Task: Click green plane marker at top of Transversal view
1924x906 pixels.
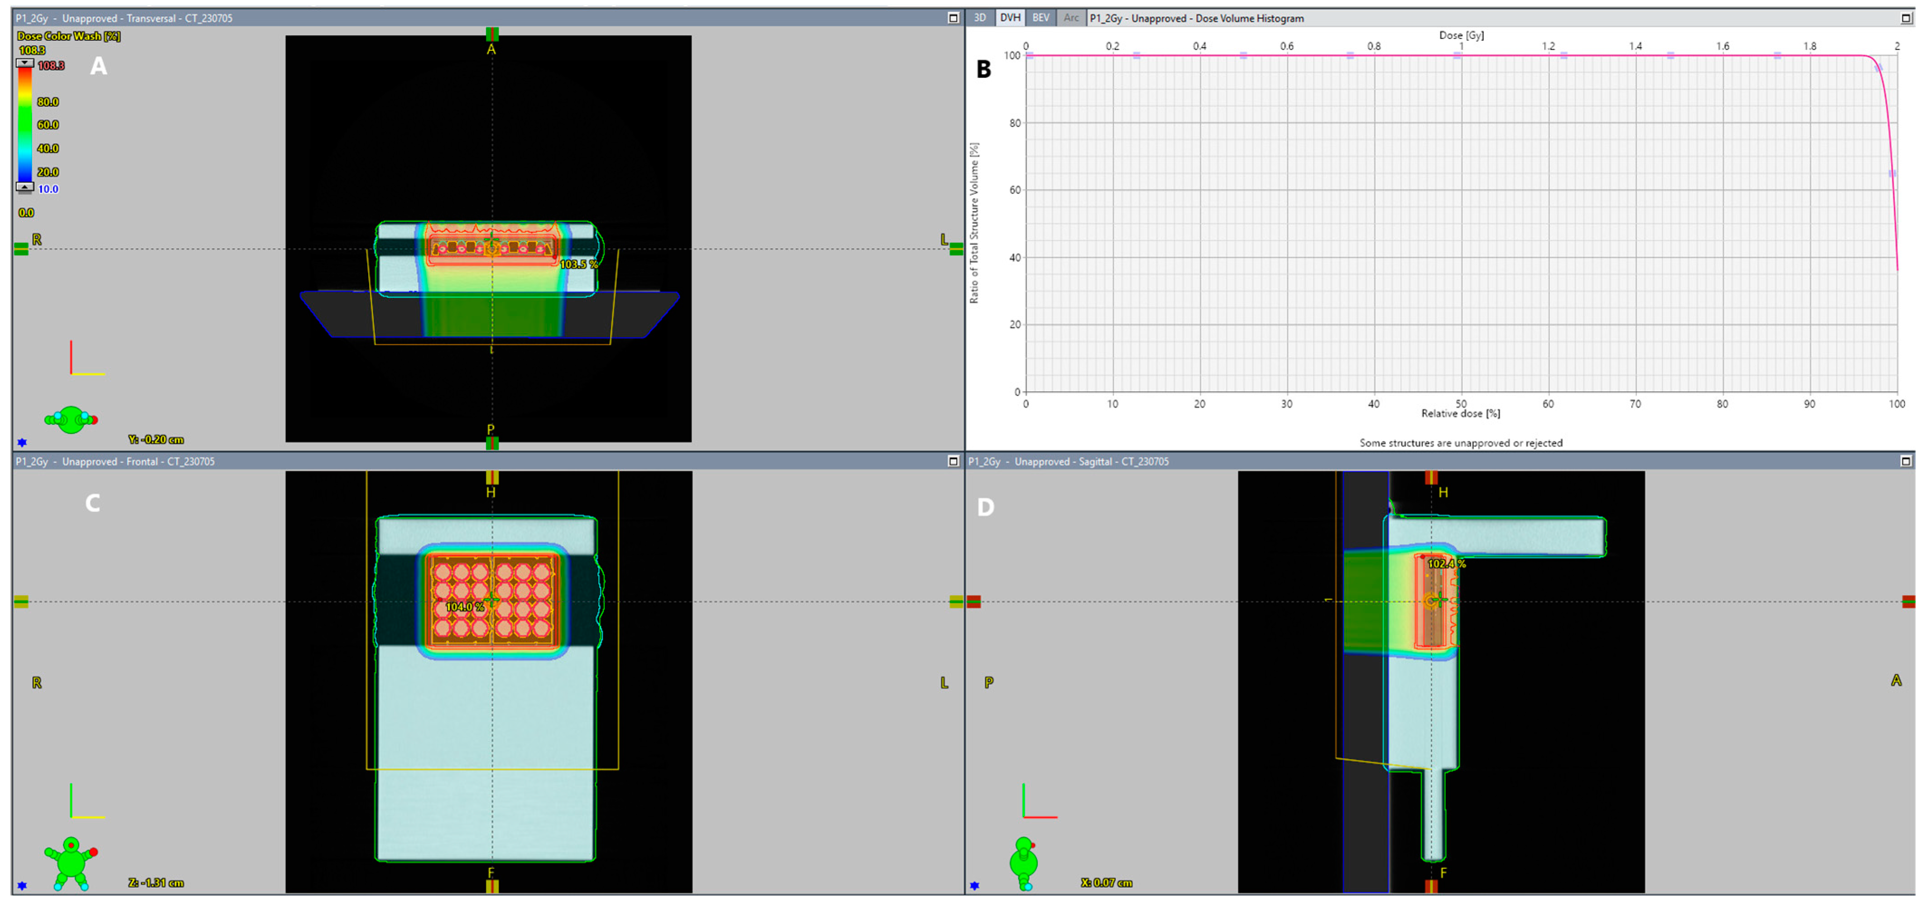Action: [x=491, y=34]
